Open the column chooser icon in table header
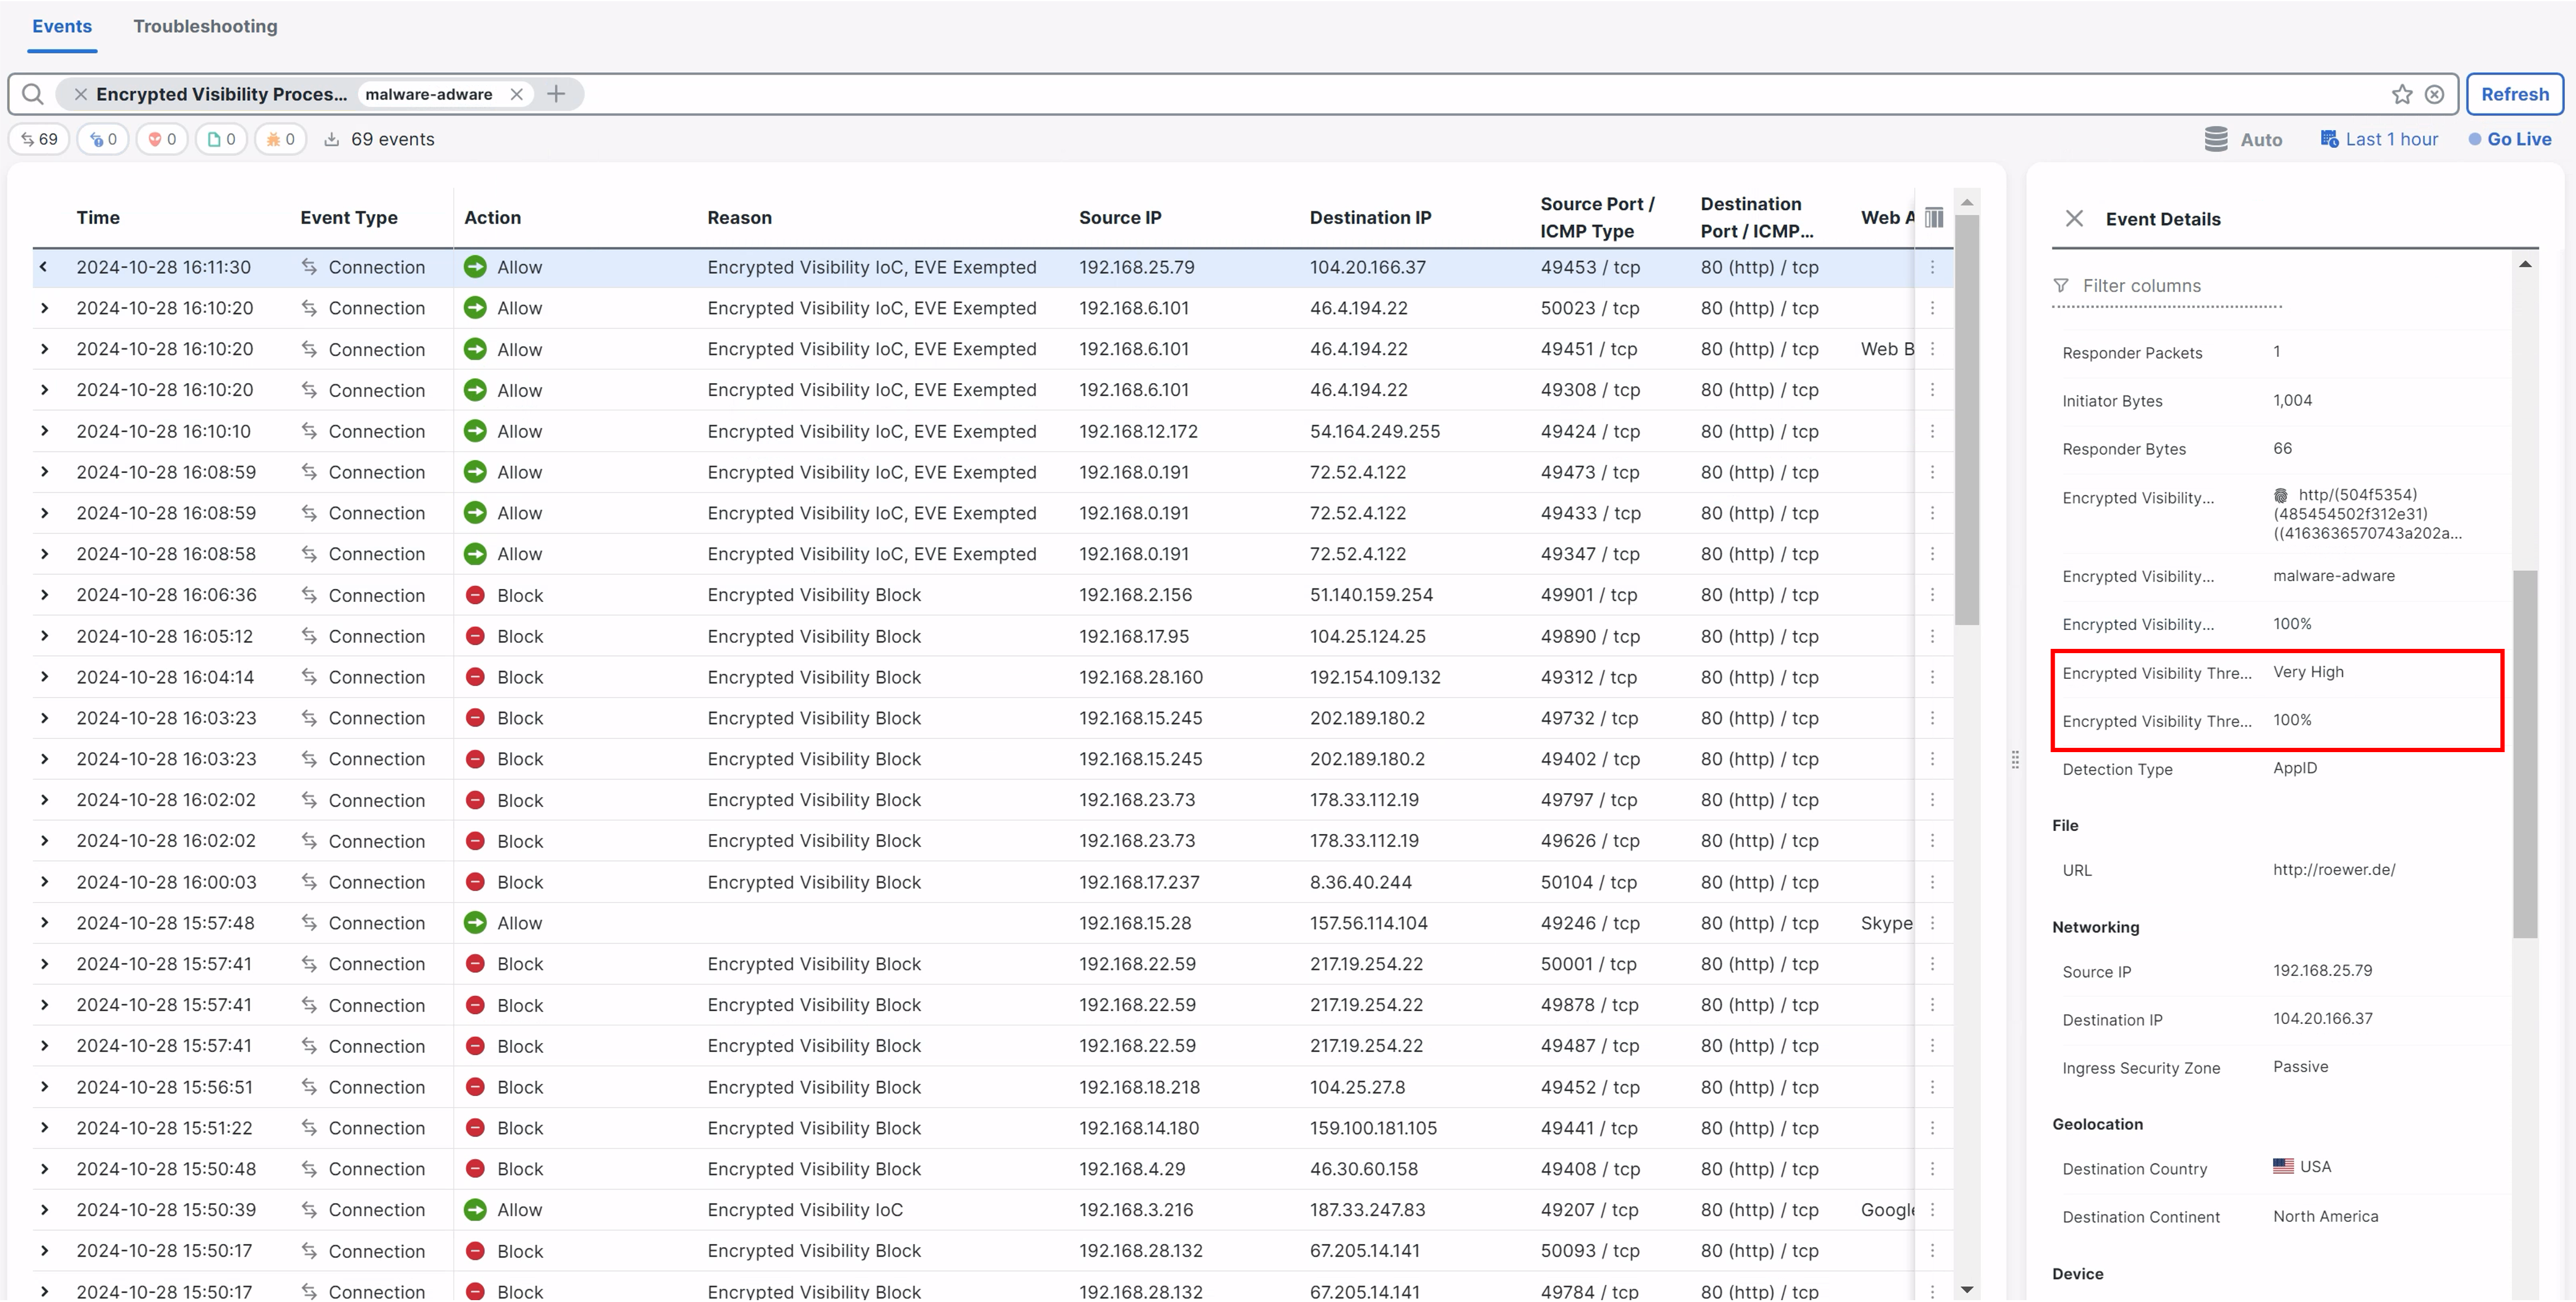The image size is (2576, 1302). (x=1934, y=217)
